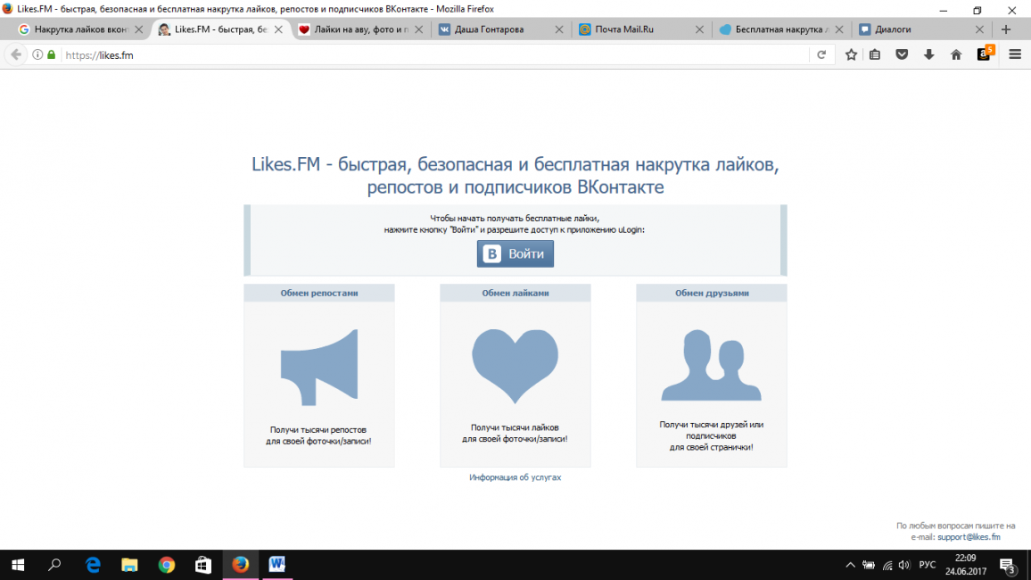This screenshot has width=1031, height=580.
Task: Open the "Обмен друзьями" heading
Action: pos(712,294)
